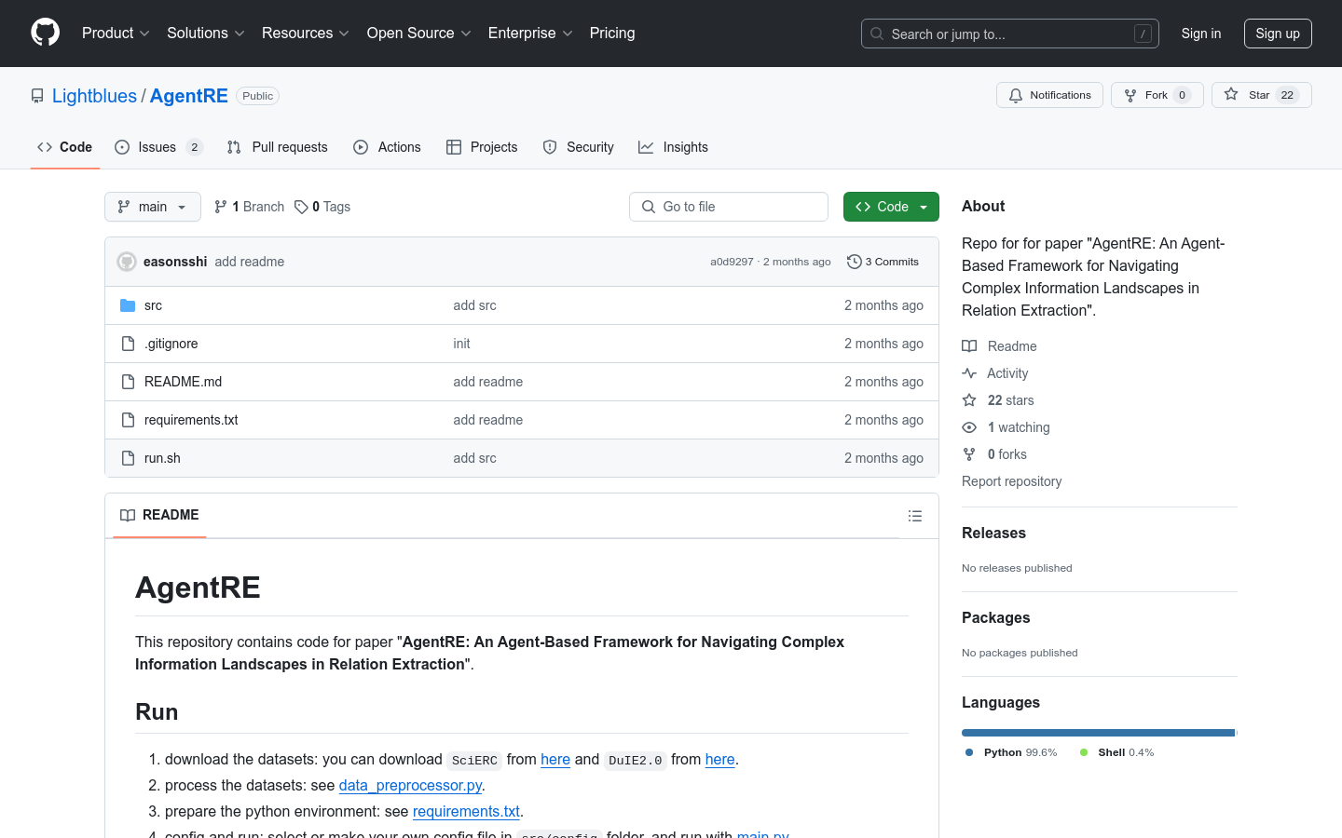Open commit hash a0d9297
Screen dimensions: 1342x838
click(732, 262)
